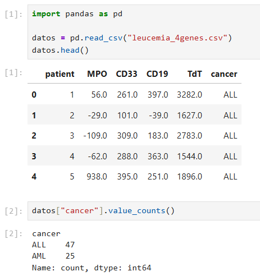Select the patient column header

tap(60, 74)
